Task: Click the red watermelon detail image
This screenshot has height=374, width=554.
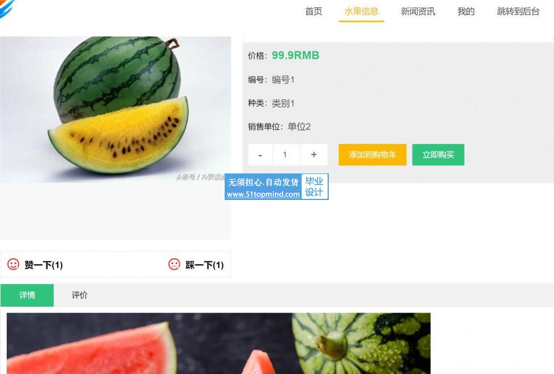Action: [218, 343]
